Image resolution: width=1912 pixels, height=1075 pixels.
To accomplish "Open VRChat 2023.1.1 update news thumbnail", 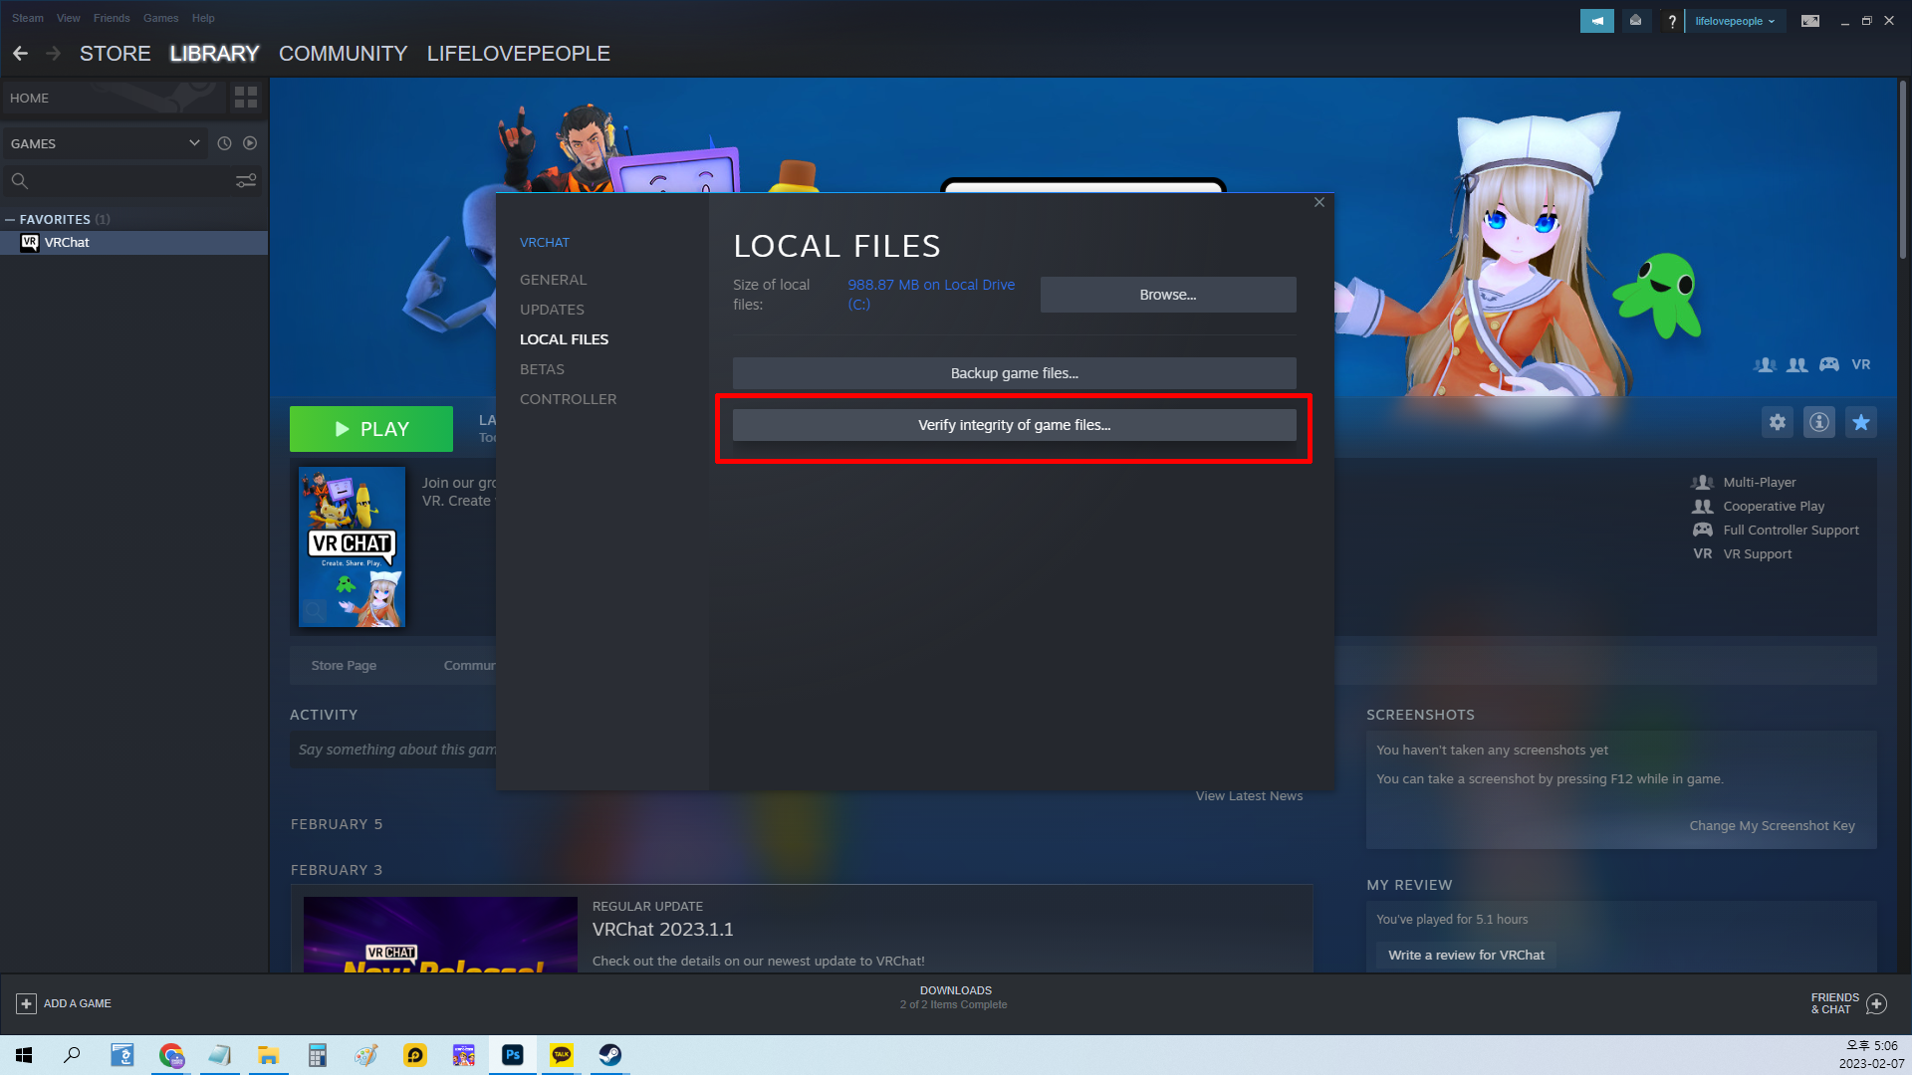I will click(x=440, y=934).
